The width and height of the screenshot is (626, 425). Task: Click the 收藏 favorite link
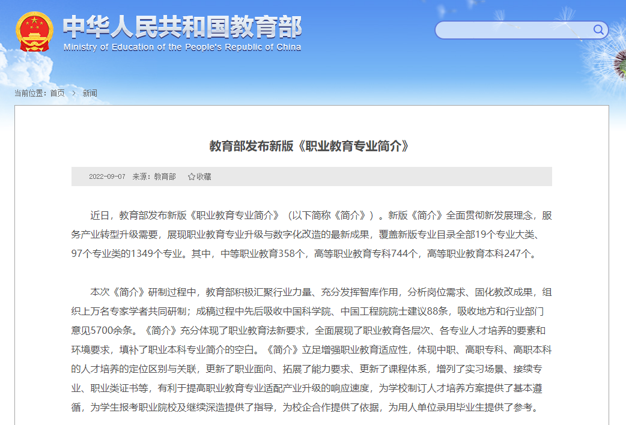(204, 177)
